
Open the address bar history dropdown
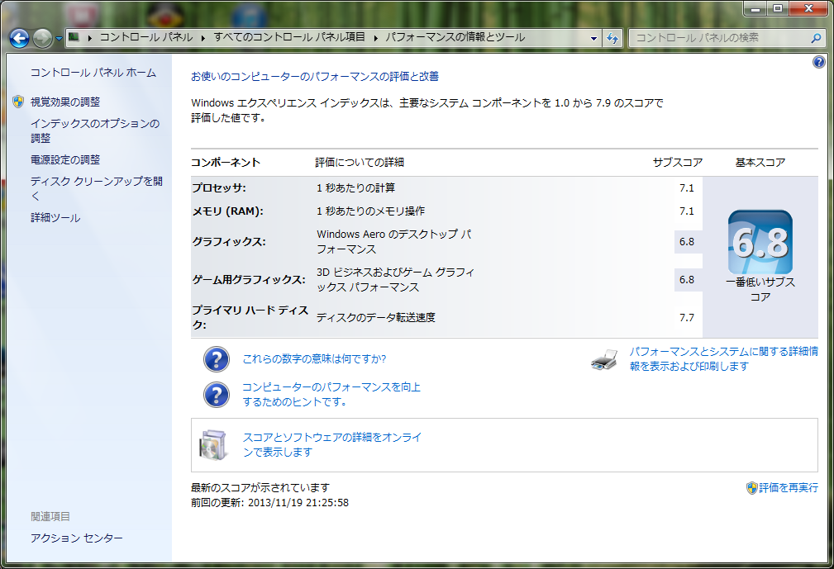click(593, 38)
